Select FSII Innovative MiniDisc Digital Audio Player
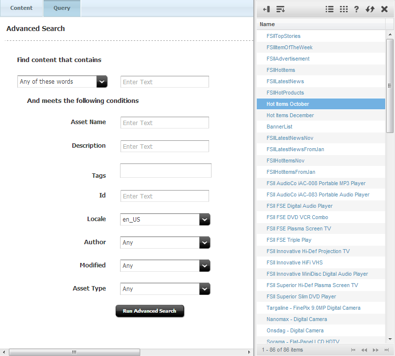The image size is (395, 356). click(x=321, y=274)
